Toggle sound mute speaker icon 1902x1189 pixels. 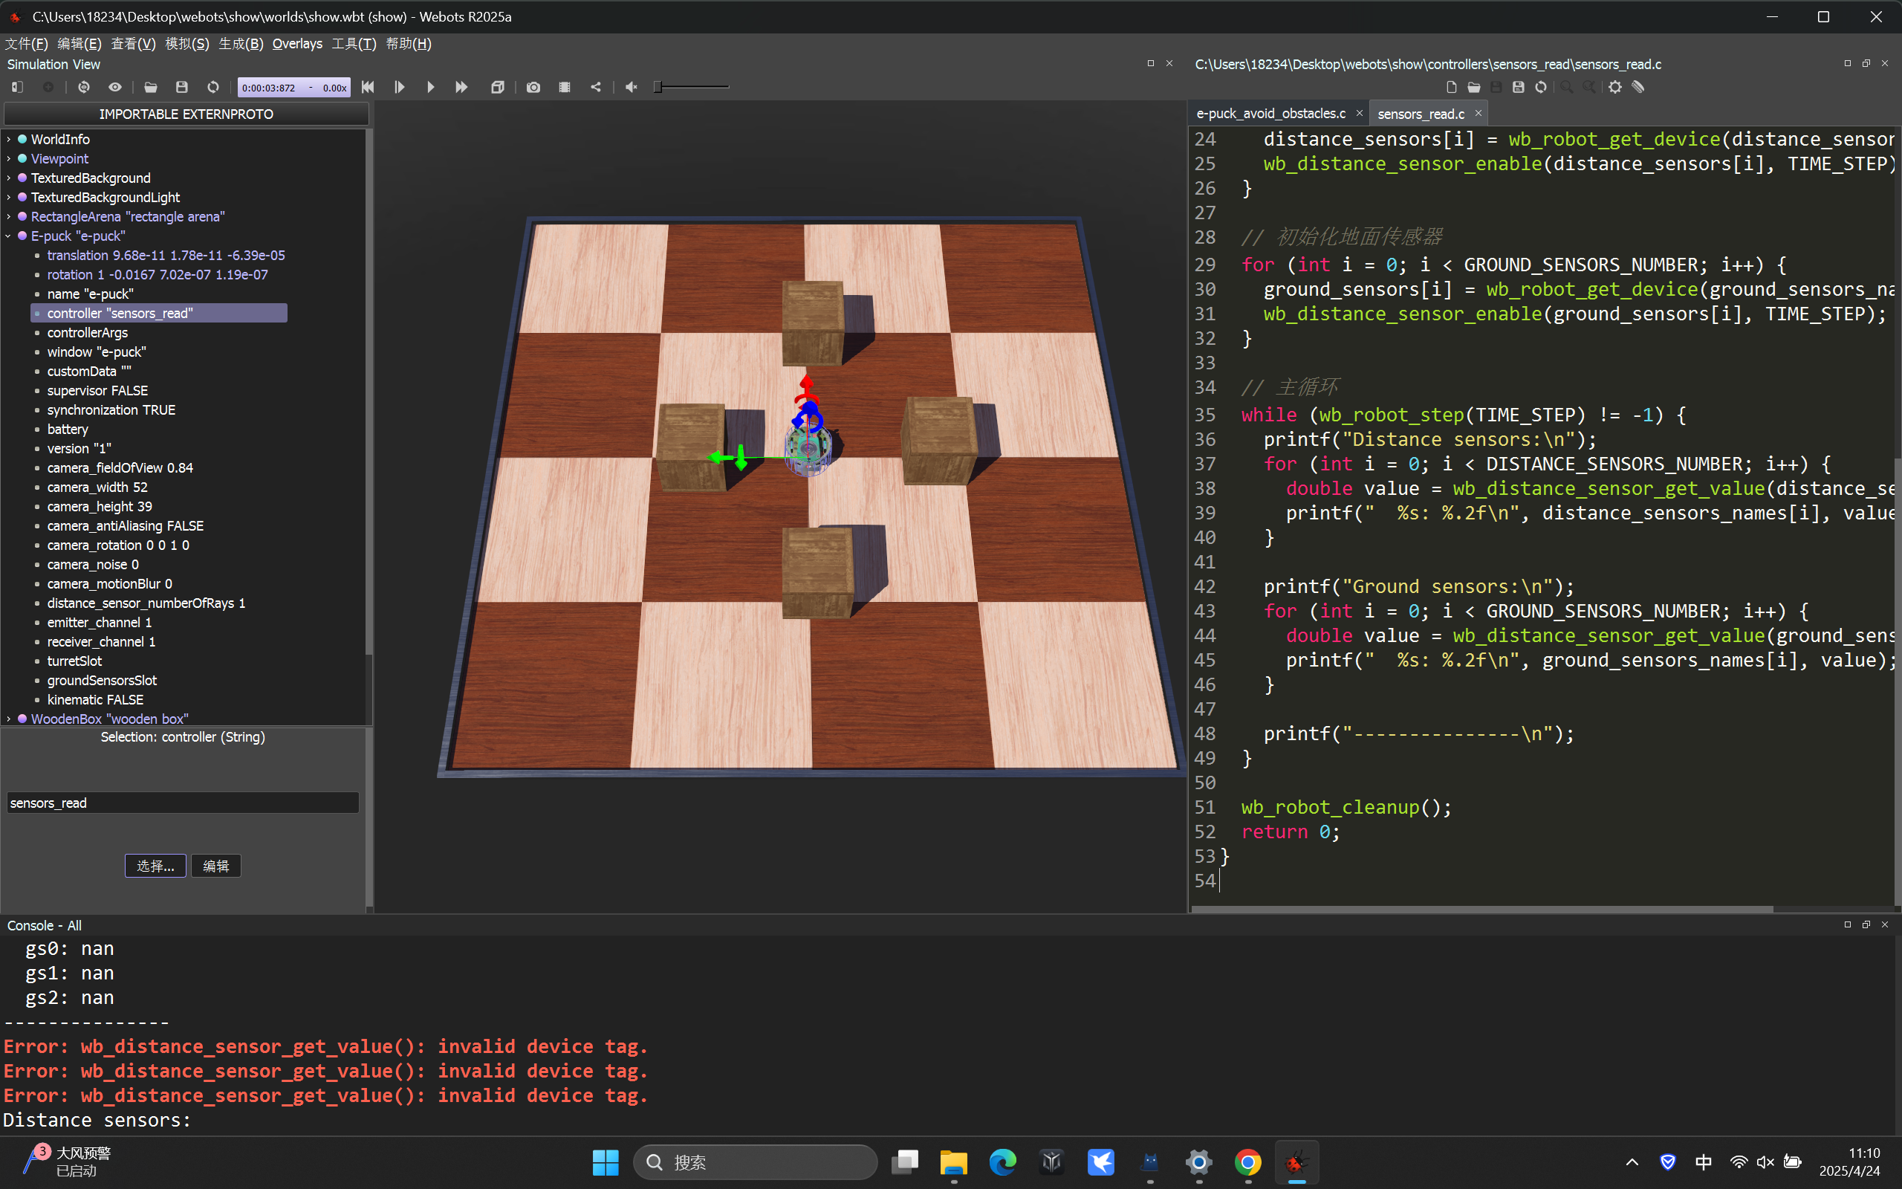coord(631,87)
